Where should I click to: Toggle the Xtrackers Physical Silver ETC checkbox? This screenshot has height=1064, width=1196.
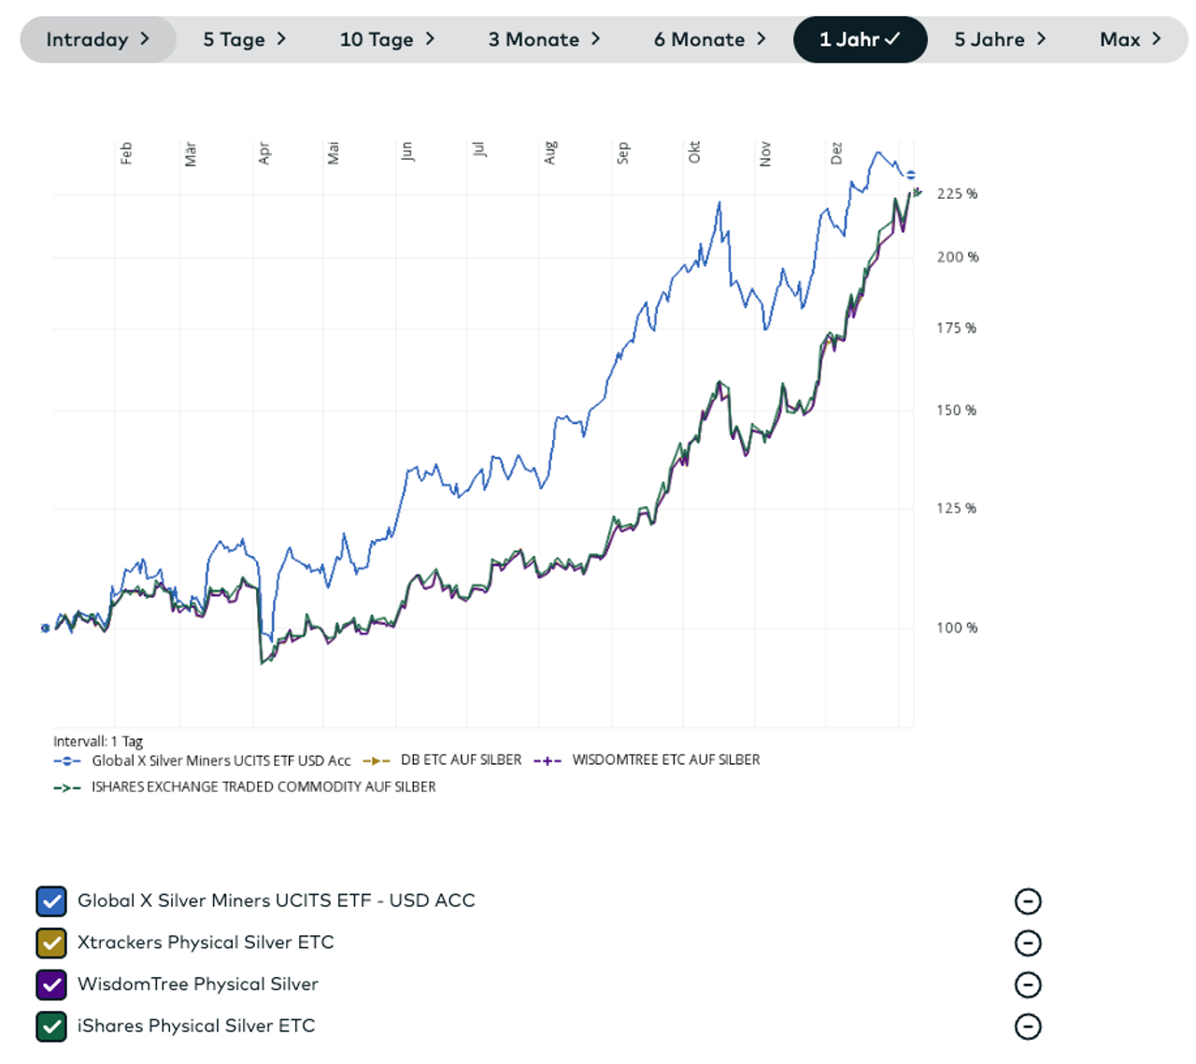(x=51, y=943)
